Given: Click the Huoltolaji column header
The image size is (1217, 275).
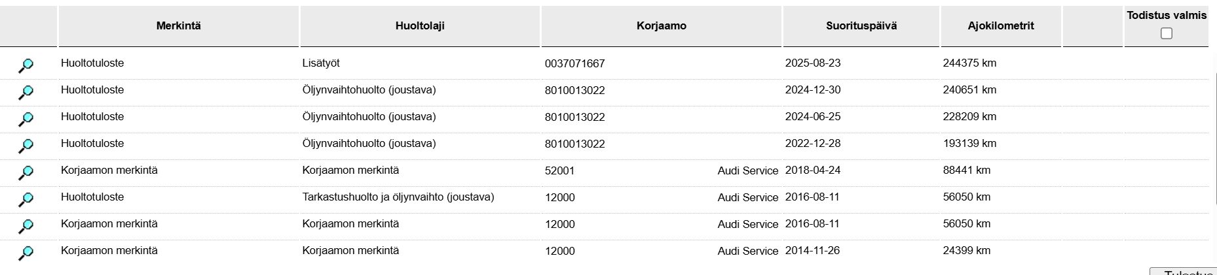Looking at the screenshot, I should tap(420, 26).
